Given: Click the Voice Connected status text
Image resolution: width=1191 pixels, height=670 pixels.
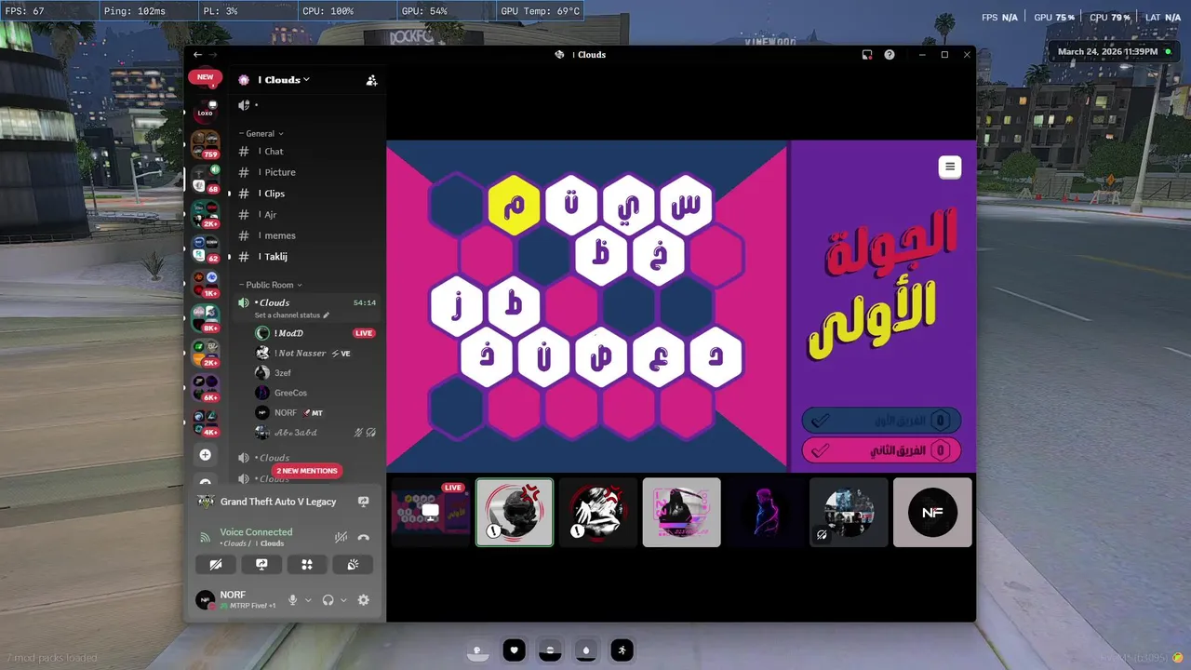Looking at the screenshot, I should 257,532.
